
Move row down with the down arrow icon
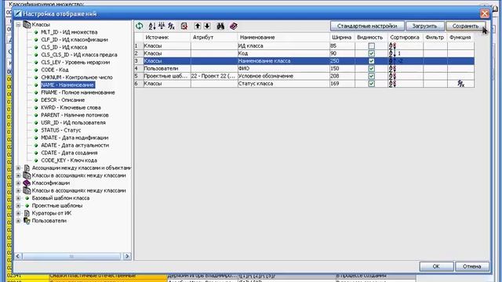[207, 26]
